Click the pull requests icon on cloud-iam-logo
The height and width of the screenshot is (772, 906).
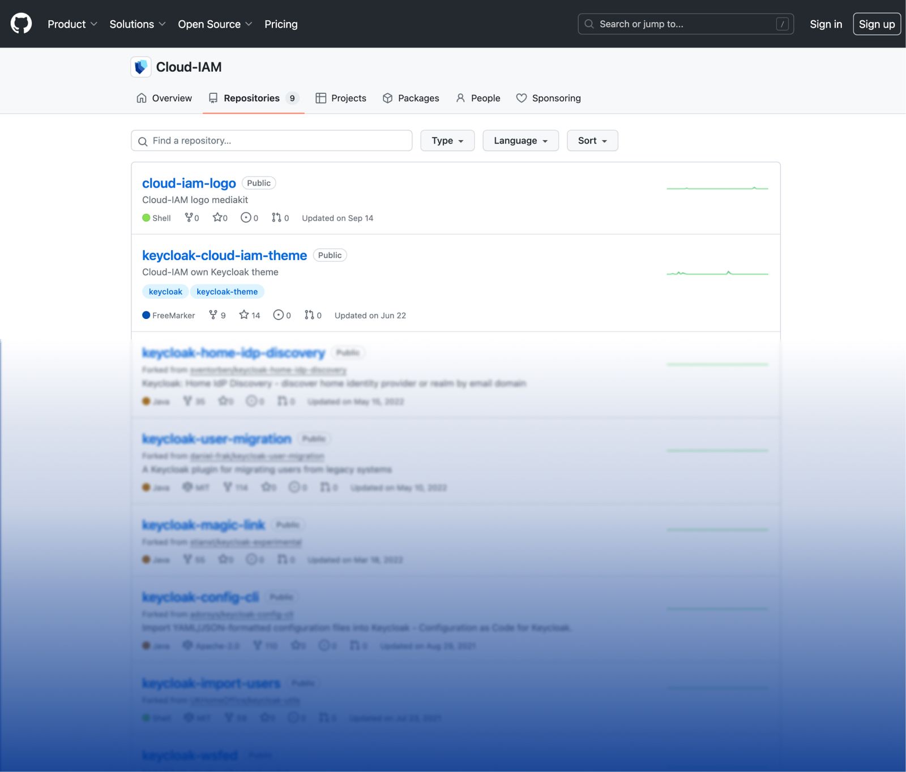click(x=276, y=217)
